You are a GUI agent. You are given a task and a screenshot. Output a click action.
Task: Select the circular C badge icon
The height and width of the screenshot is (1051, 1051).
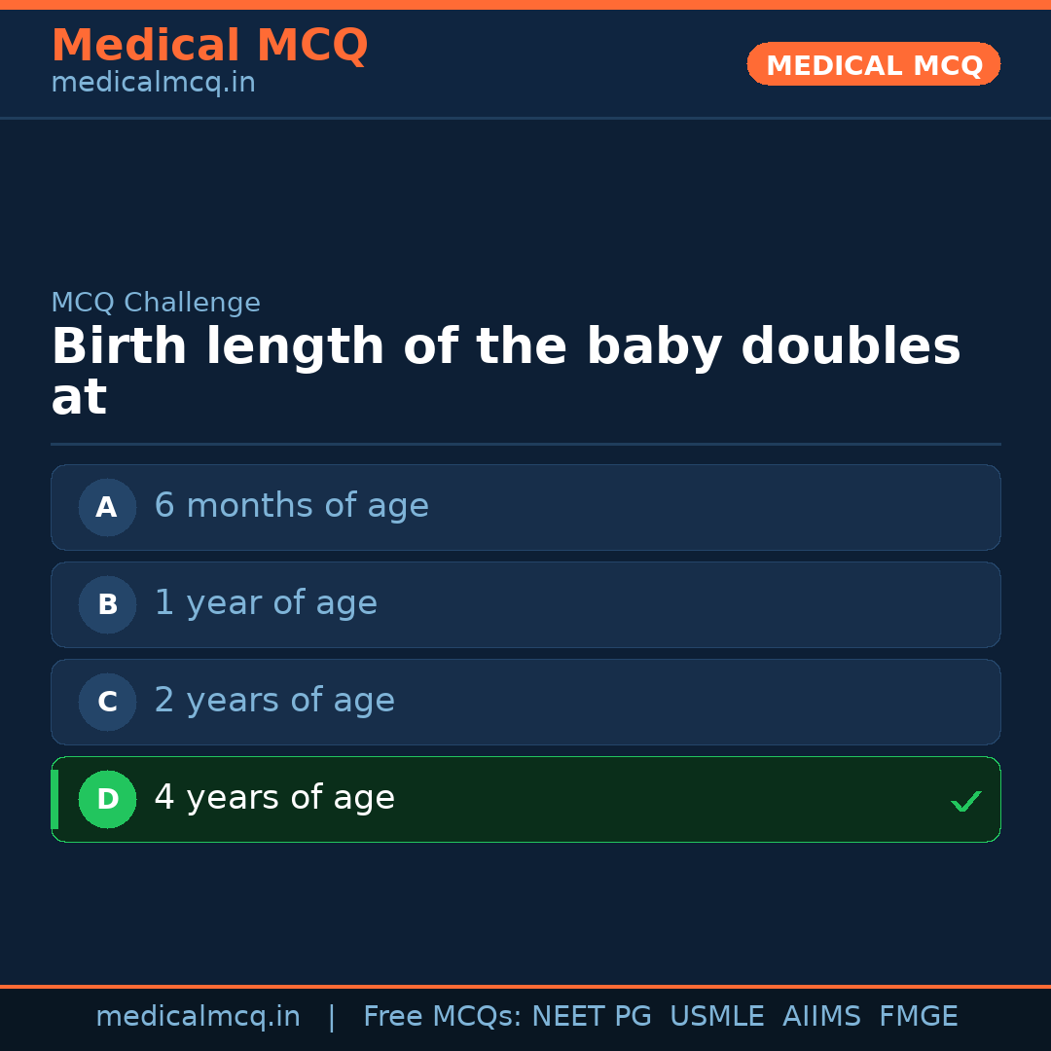tap(107, 702)
